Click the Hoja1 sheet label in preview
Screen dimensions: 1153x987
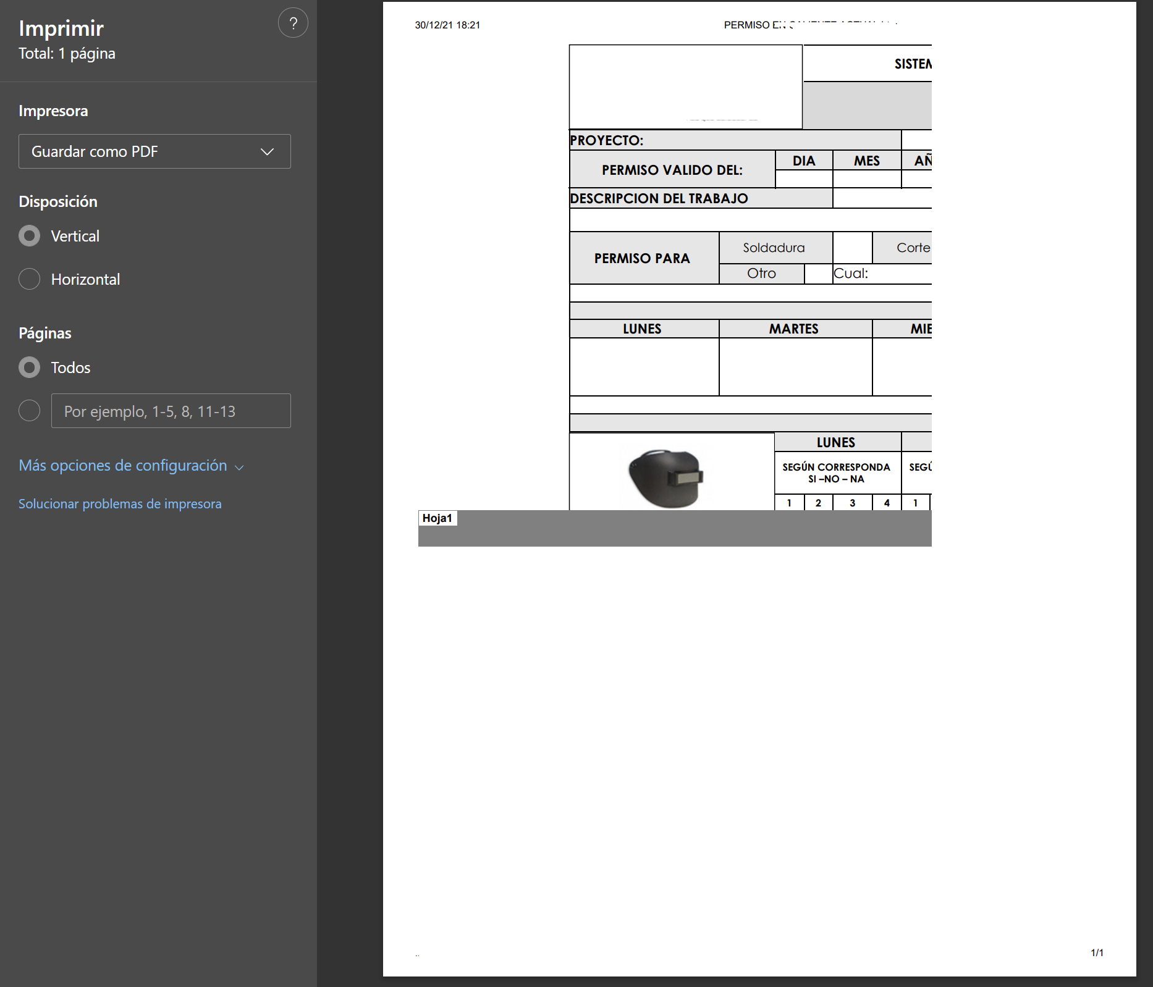(437, 518)
